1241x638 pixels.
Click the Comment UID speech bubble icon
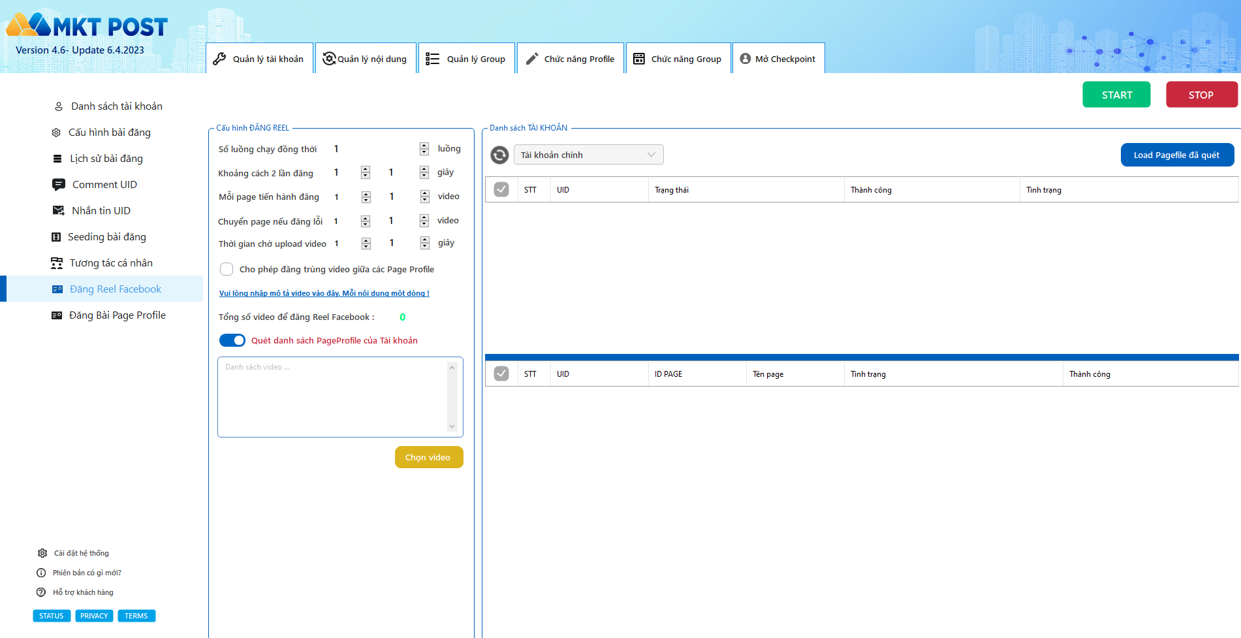tap(59, 185)
